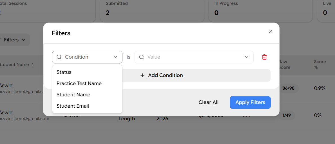The image size is (335, 144).
Task: Click the plus icon beside Add Condition
Action: [x=142, y=75]
